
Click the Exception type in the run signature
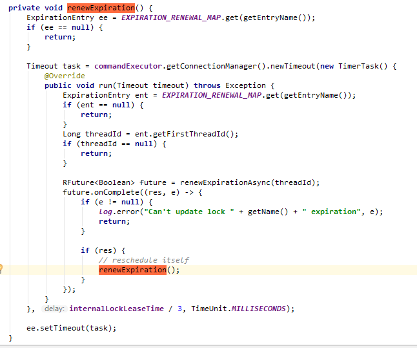coord(245,85)
